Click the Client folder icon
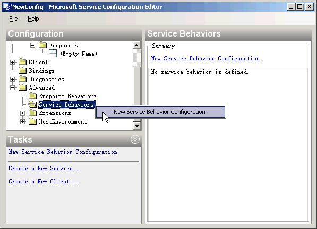Screen dimensions: 317x229 tap(22, 62)
